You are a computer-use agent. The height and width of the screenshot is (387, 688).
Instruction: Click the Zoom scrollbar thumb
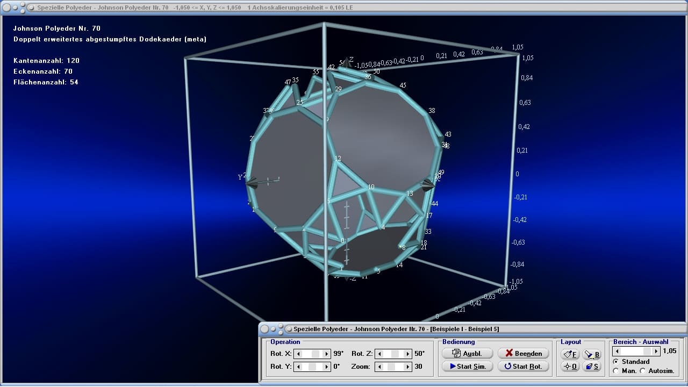pyautogui.click(x=390, y=367)
